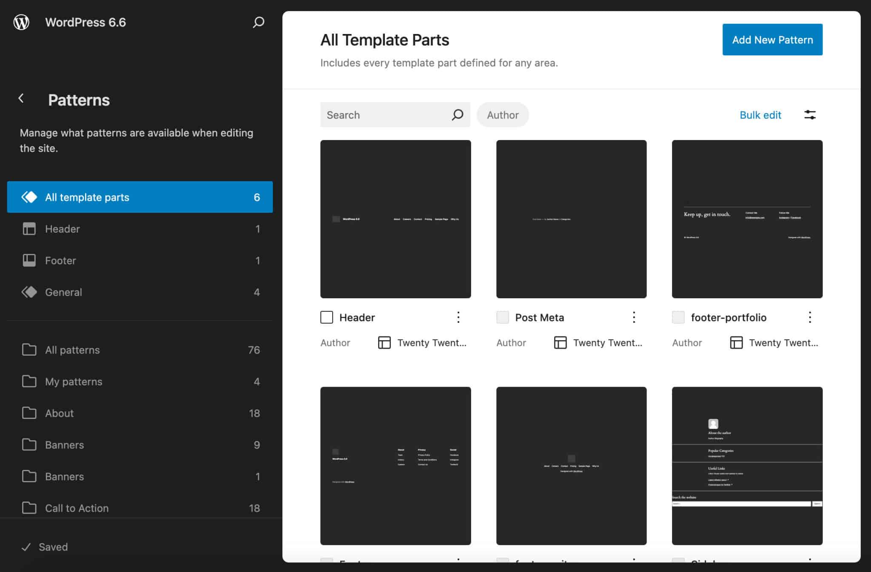The width and height of the screenshot is (871, 572).
Task: Open the options menu for footer-portfolio
Action: tap(810, 317)
